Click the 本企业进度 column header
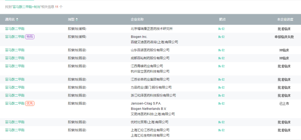 [285, 19]
